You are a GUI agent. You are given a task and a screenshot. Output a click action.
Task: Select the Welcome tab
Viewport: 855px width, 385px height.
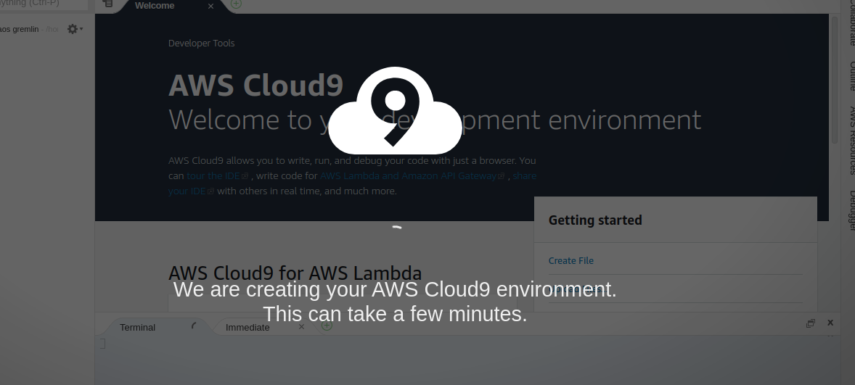click(155, 6)
